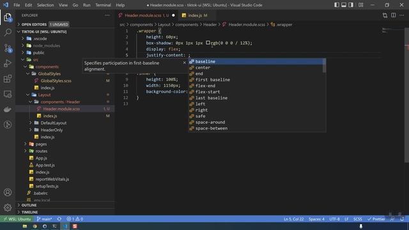This screenshot has height=230, width=409.
Task: Open the Go menu
Action: [75, 5]
